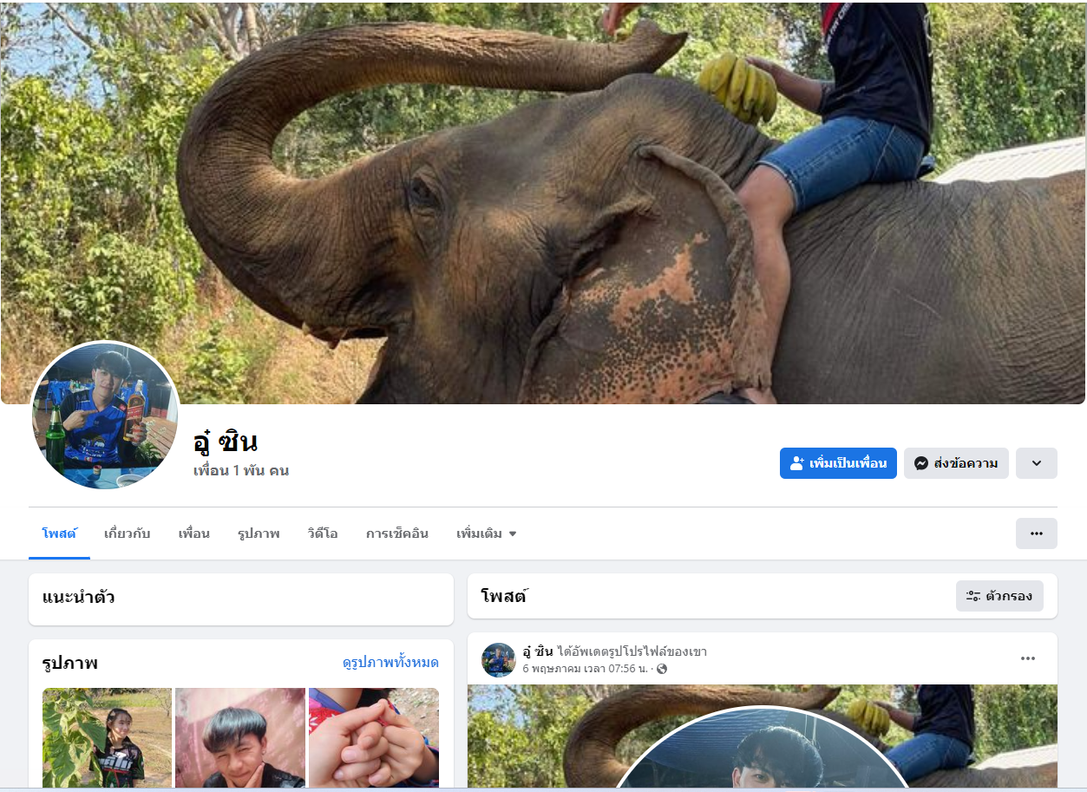Click the ดูรูปภาพทั้งหมด (See all photos) link
Screen dimensions: 1087x792
(x=390, y=663)
